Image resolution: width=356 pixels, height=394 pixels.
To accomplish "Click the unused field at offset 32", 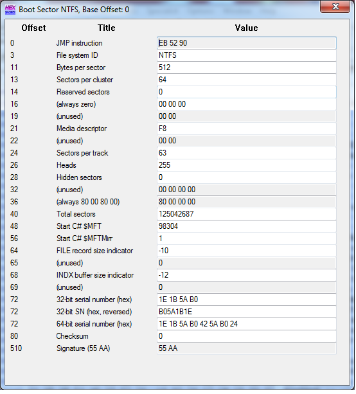I will pyautogui.click(x=247, y=190).
